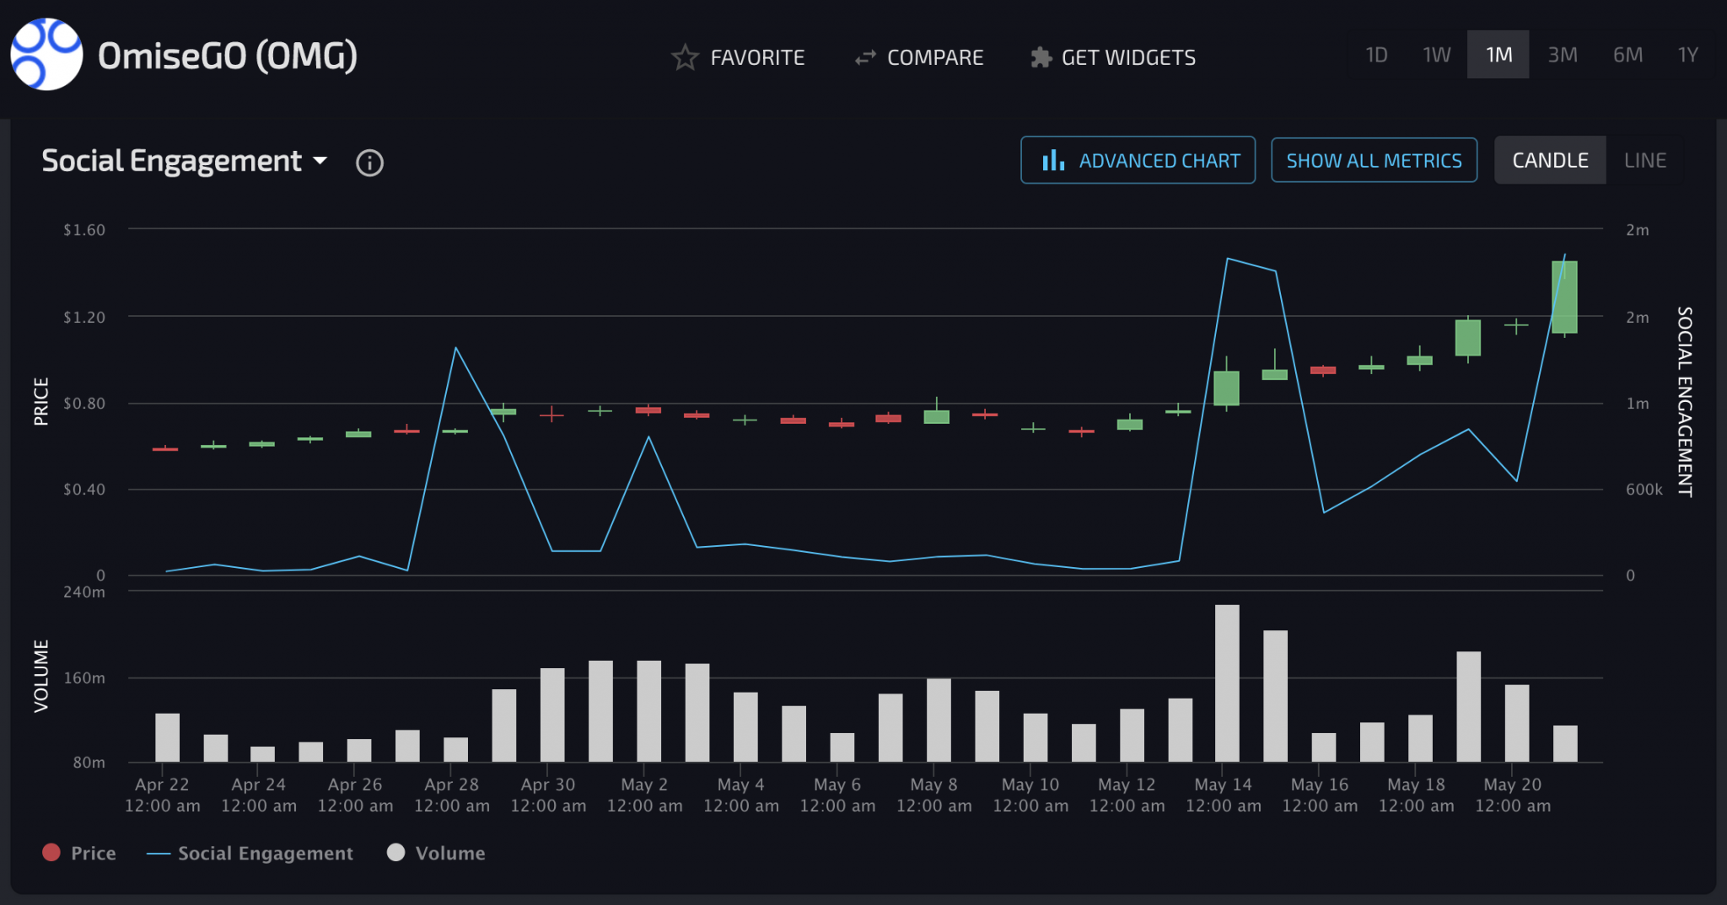
Task: Click the May 8 x-axis date label
Action: click(933, 795)
